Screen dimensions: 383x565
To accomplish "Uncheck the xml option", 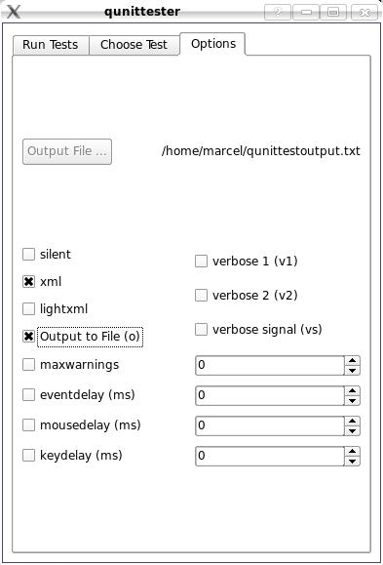I will coord(28,281).
